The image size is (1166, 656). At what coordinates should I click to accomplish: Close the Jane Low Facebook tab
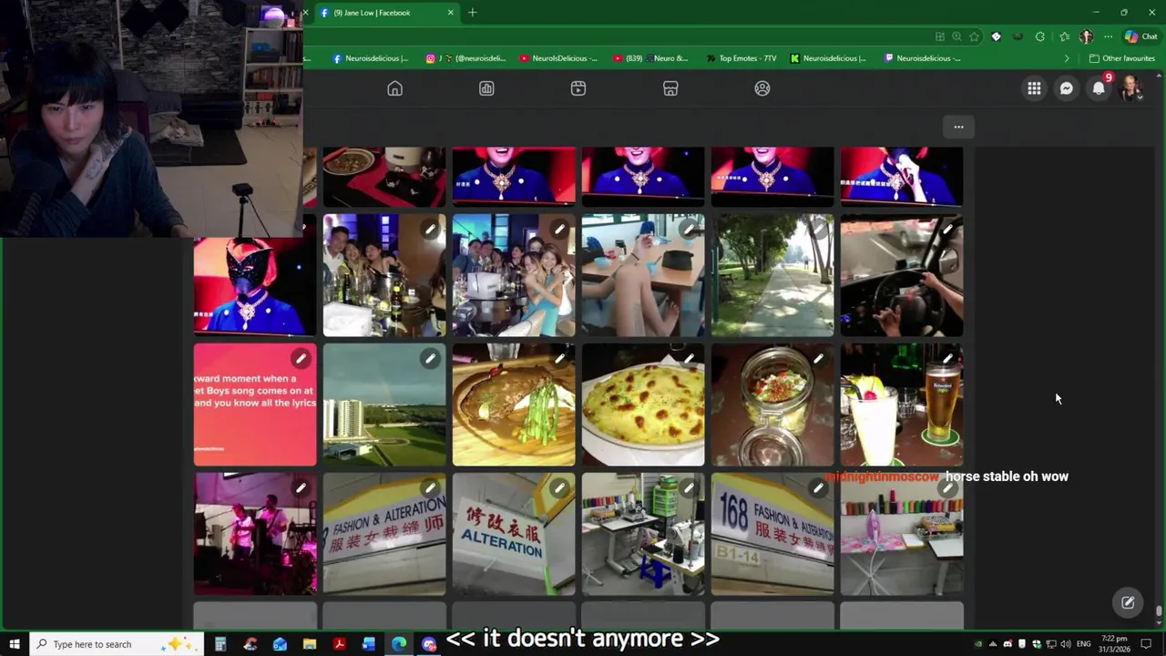point(450,13)
